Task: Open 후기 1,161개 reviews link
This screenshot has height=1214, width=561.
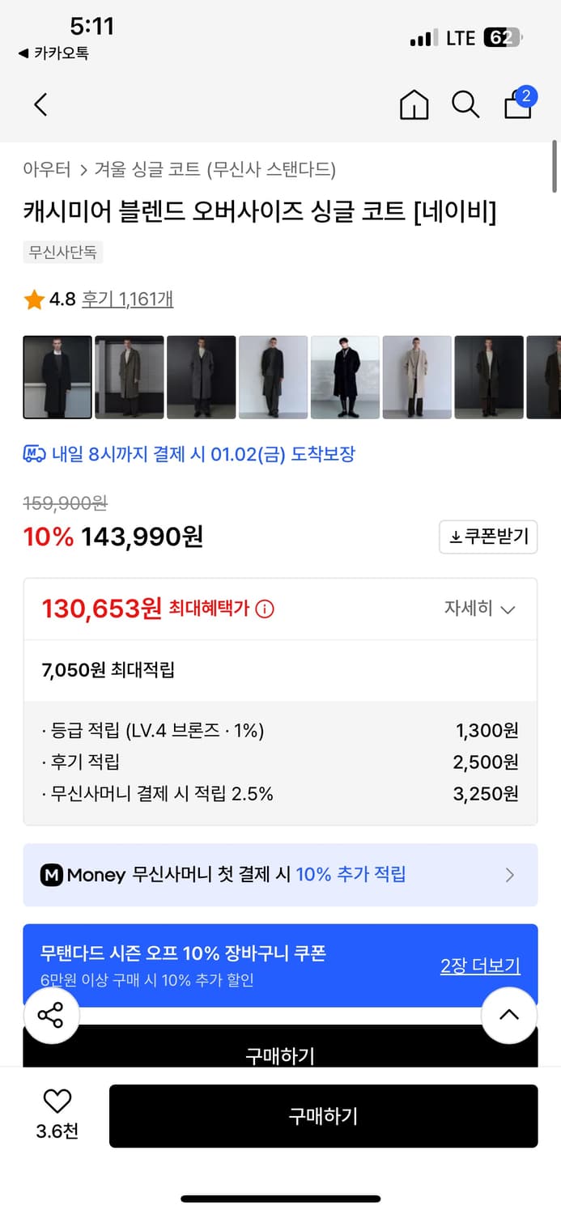Action: 128,299
